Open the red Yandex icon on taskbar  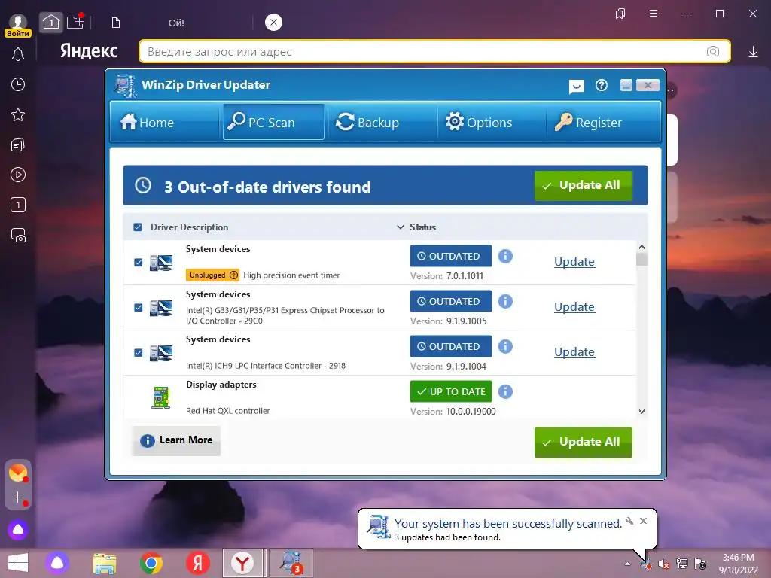coord(198,563)
